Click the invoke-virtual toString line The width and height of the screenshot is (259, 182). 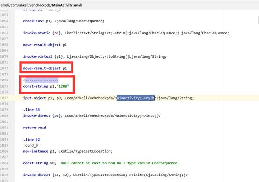click(95, 57)
